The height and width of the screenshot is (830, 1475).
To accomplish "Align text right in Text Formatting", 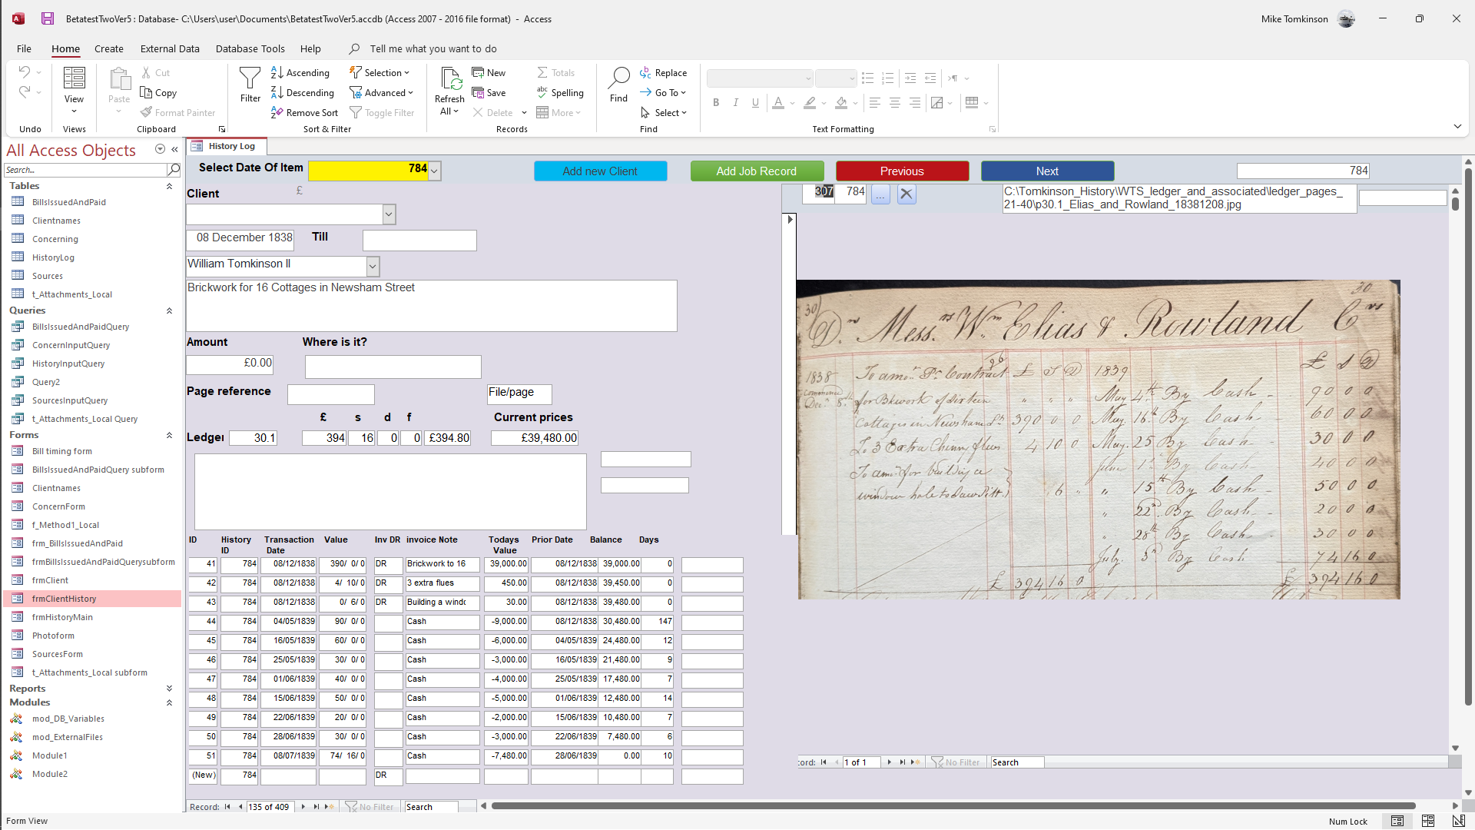I will pyautogui.click(x=914, y=102).
